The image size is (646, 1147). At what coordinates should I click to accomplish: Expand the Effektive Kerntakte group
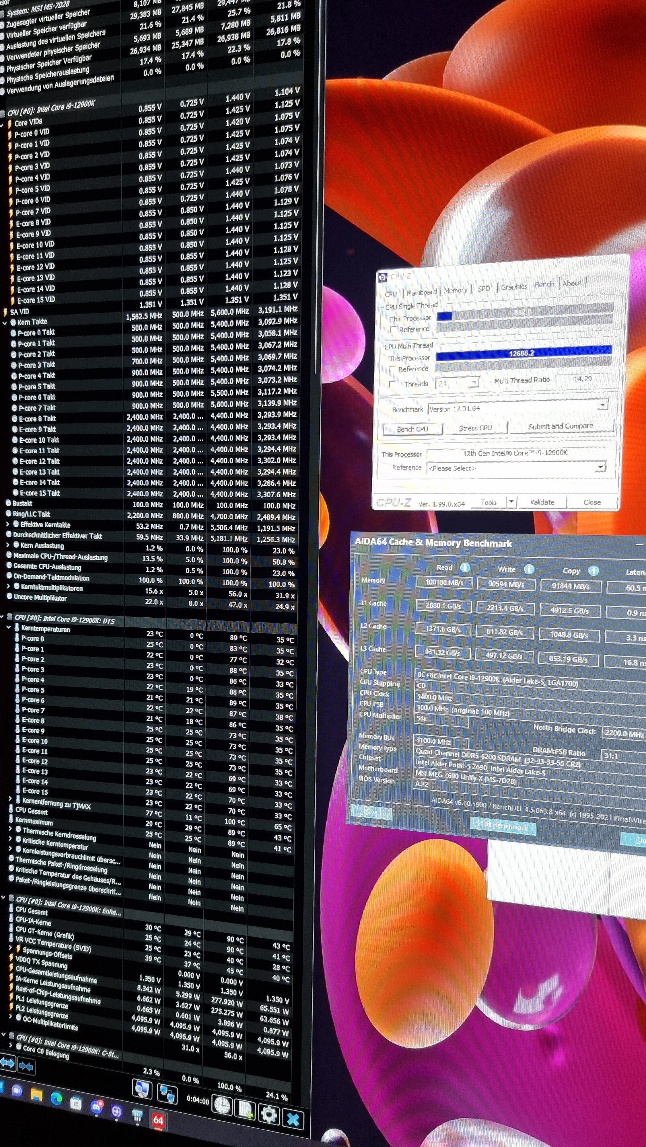click(7, 524)
